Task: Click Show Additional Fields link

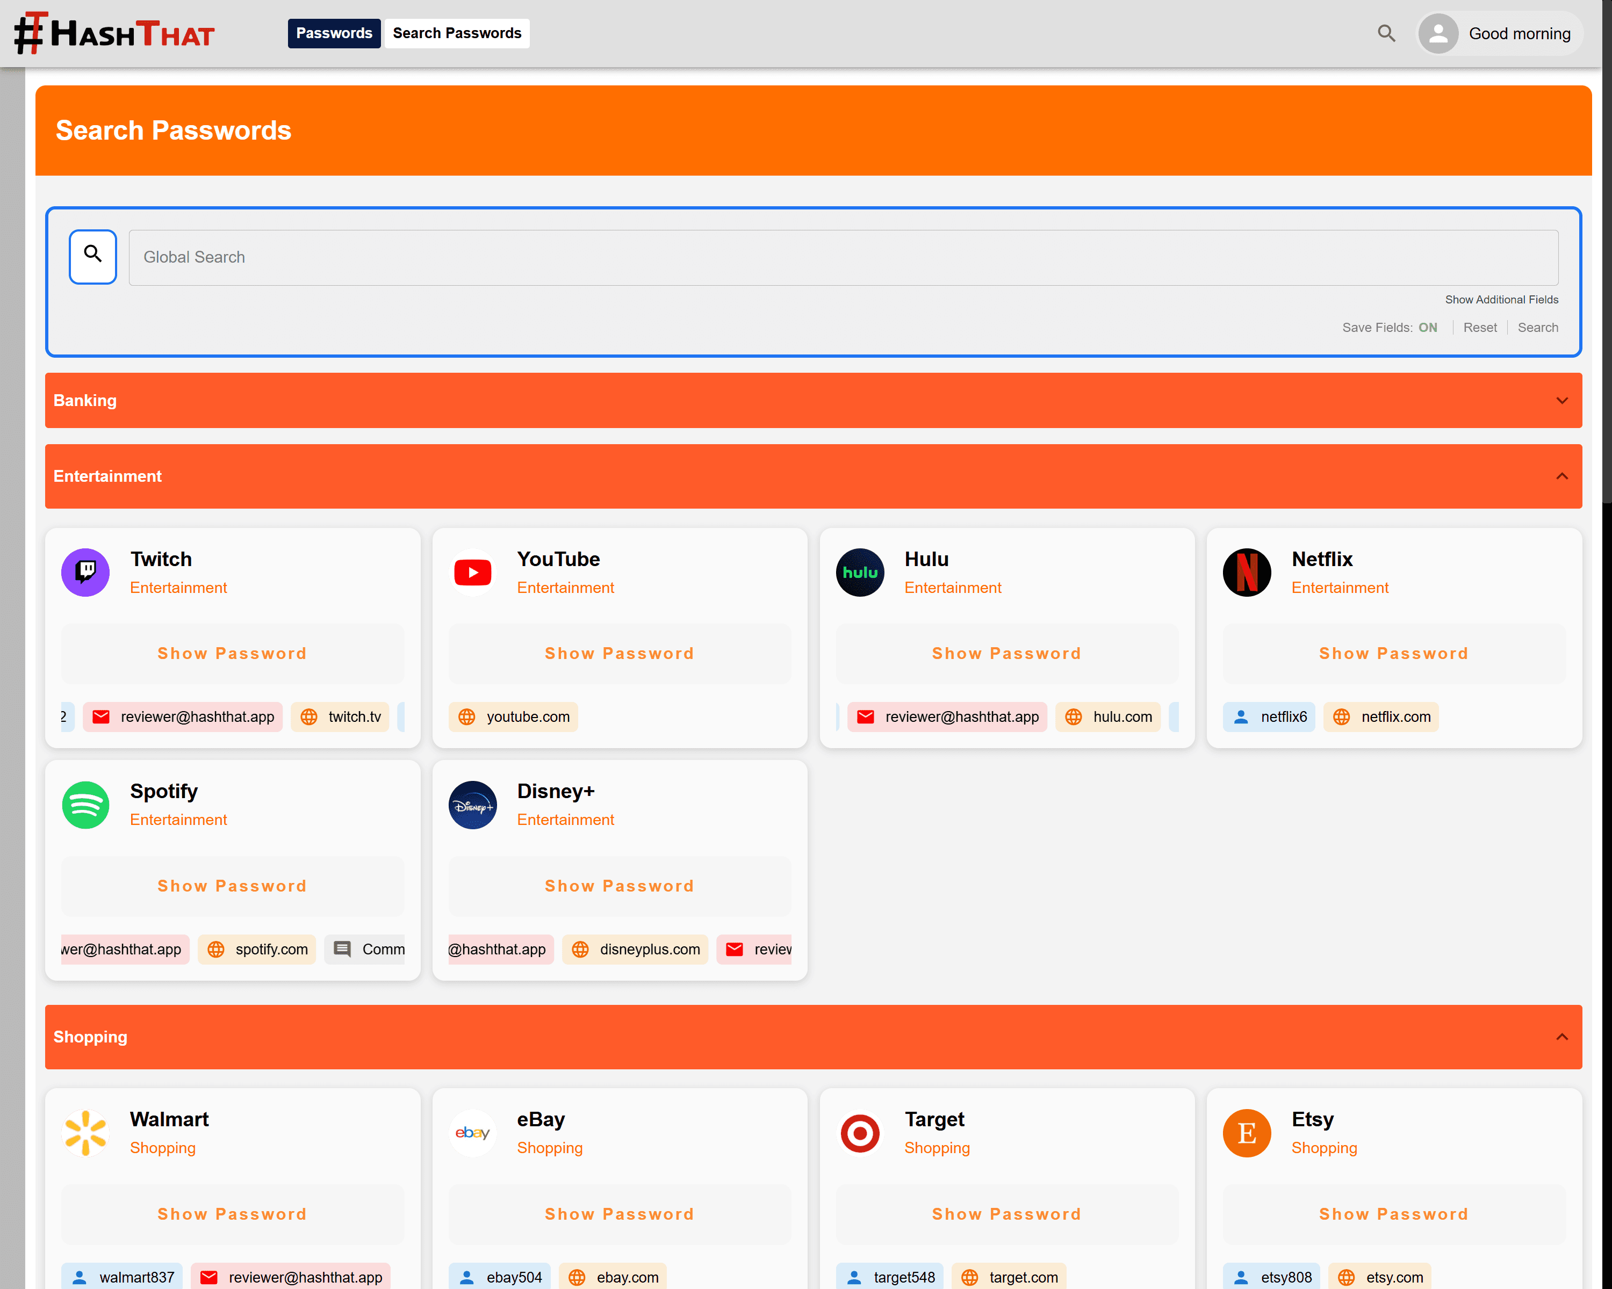Action: click(1501, 299)
